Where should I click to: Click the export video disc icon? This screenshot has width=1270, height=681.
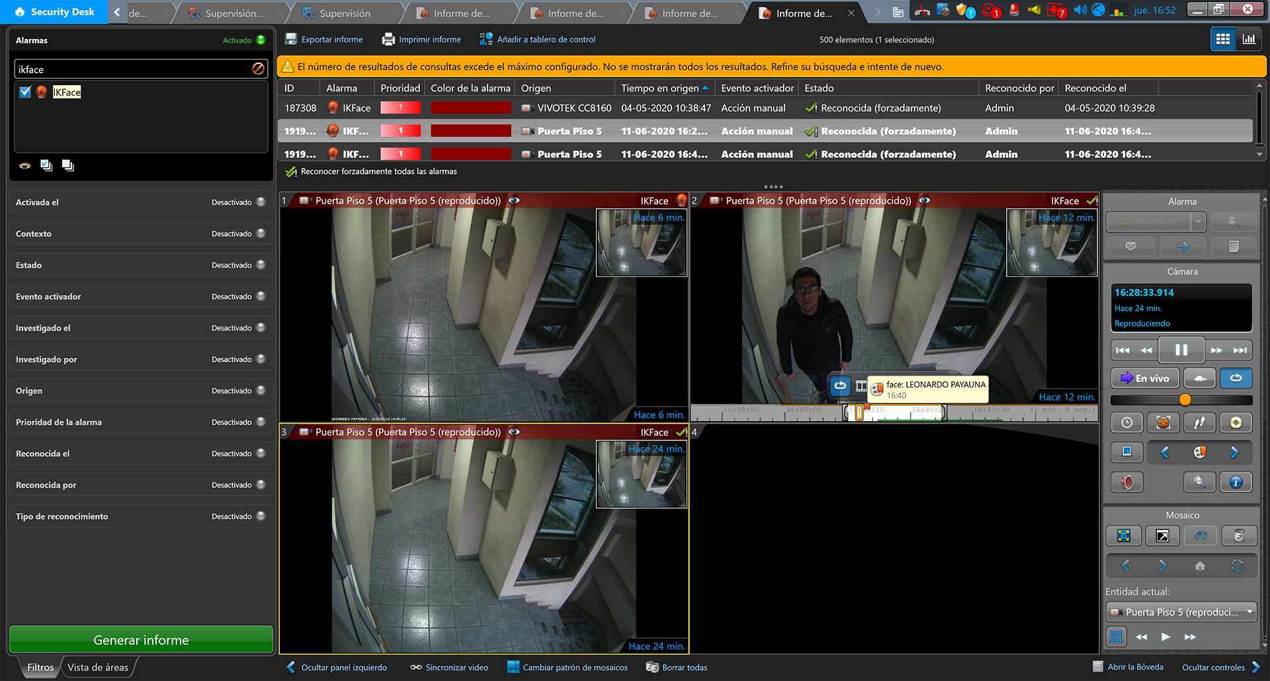point(1236,422)
